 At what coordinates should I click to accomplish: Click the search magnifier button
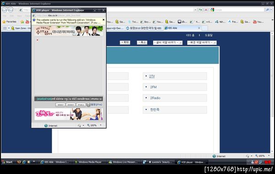pos(267,10)
